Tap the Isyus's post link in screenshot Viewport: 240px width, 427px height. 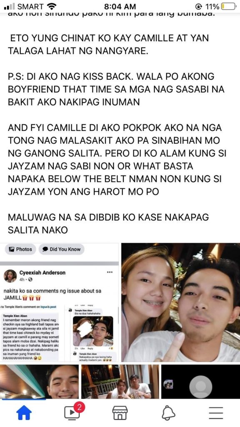tap(48, 306)
